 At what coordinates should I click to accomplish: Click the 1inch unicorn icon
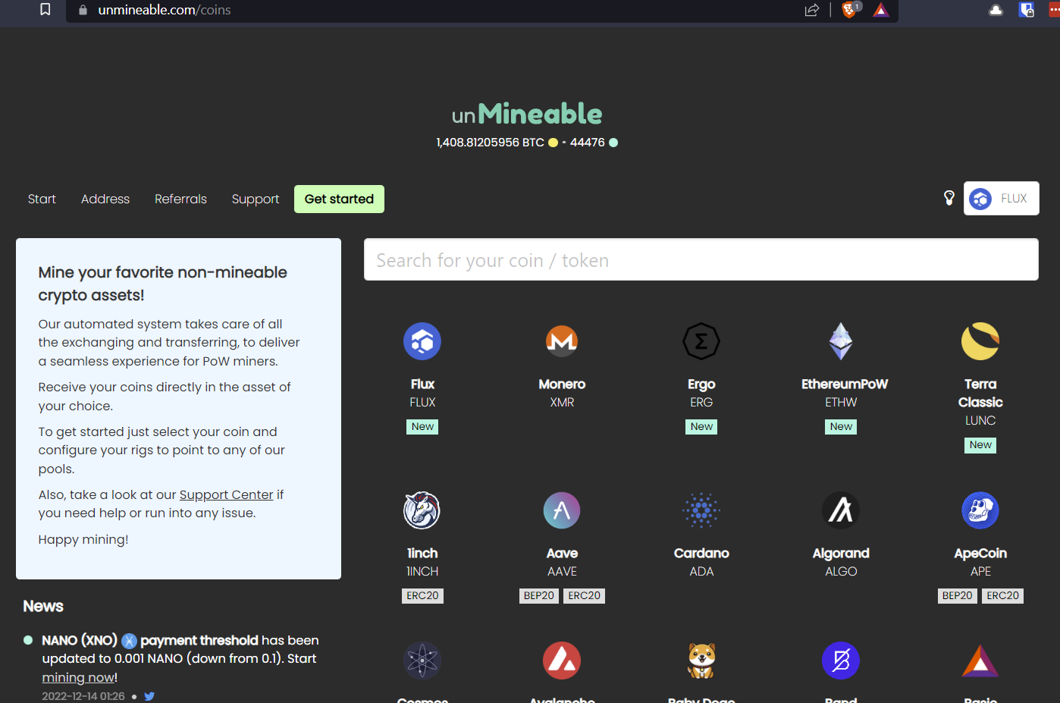422,510
